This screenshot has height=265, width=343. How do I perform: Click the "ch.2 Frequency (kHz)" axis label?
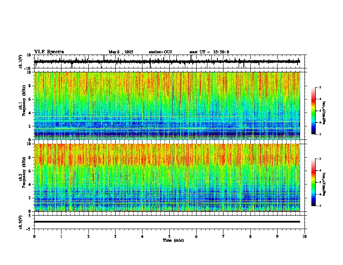[x=23, y=172]
